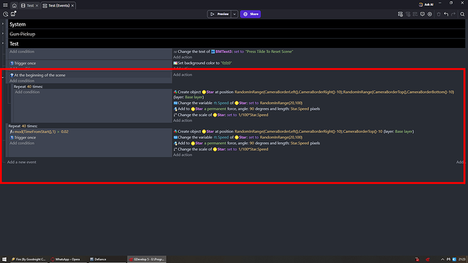Image resolution: width=468 pixels, height=263 pixels.
Task: Go to the Home tab icon
Action: click(14, 5)
